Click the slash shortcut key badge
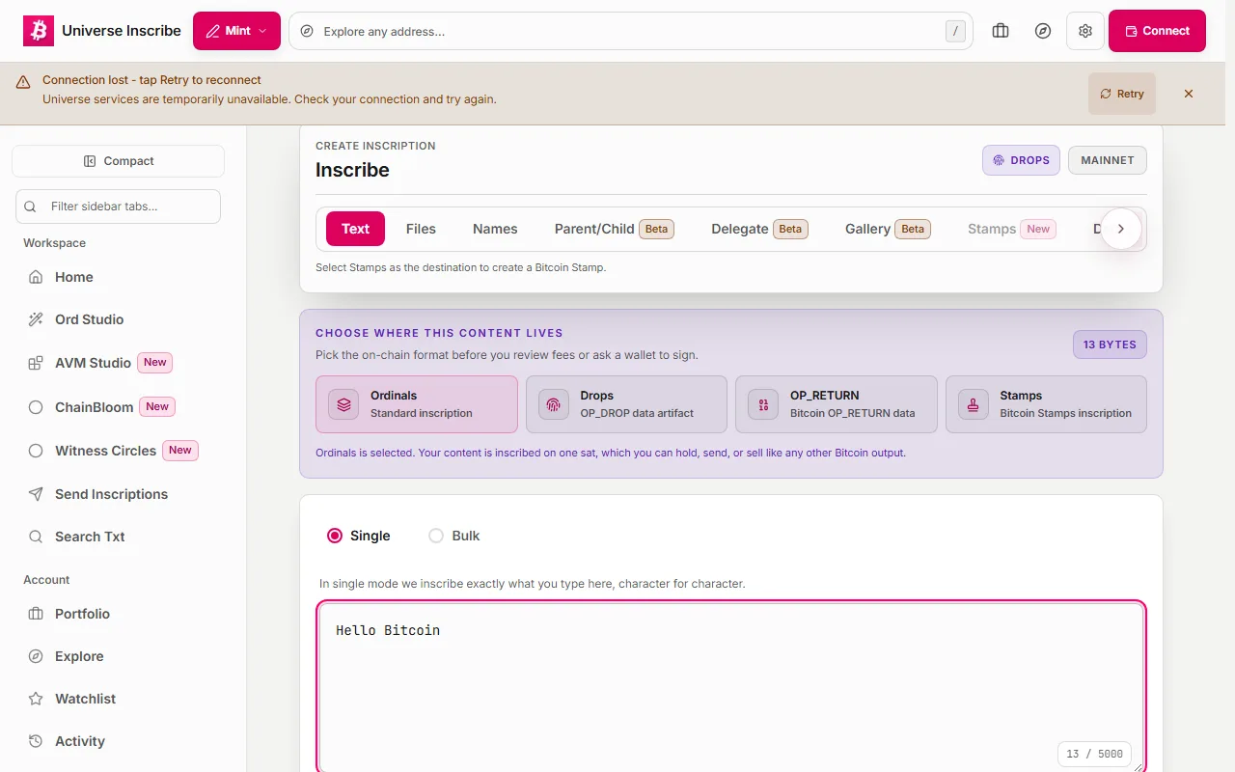This screenshot has width=1235, height=772. (x=955, y=31)
